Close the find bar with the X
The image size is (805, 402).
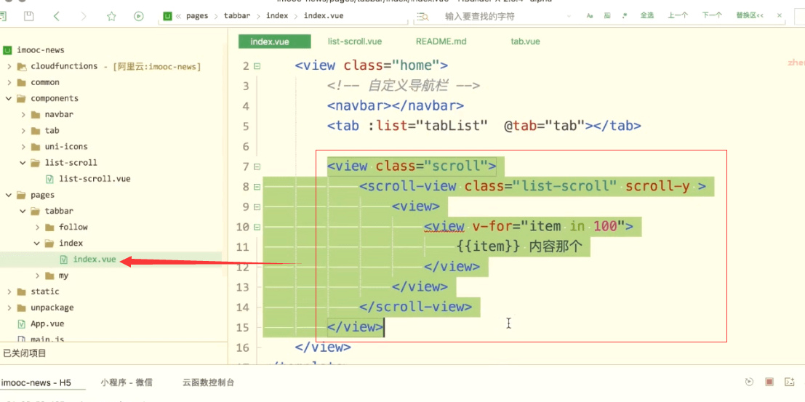[780, 16]
